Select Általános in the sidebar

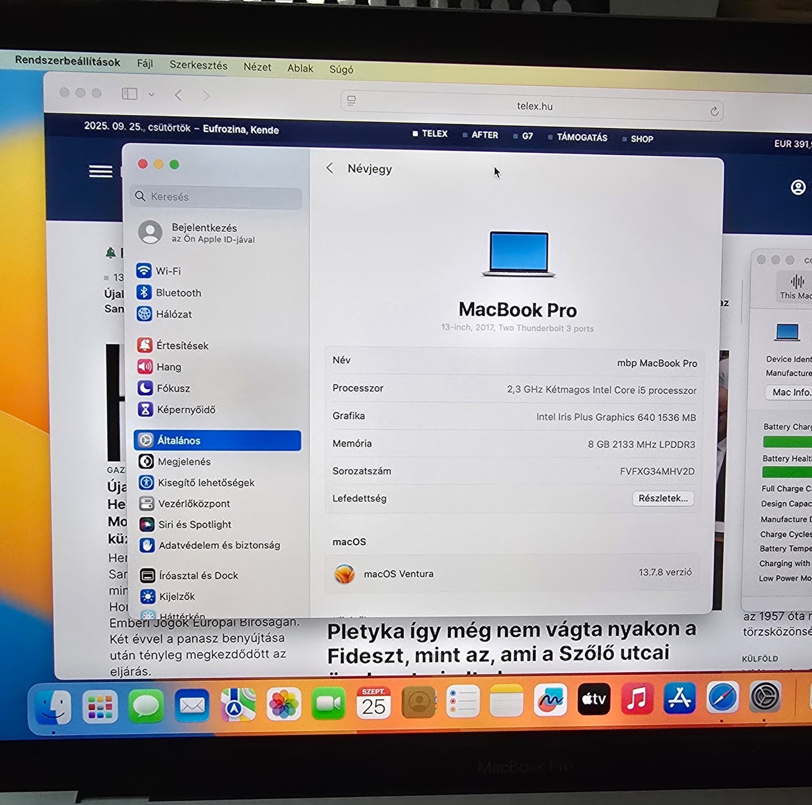pos(217,440)
